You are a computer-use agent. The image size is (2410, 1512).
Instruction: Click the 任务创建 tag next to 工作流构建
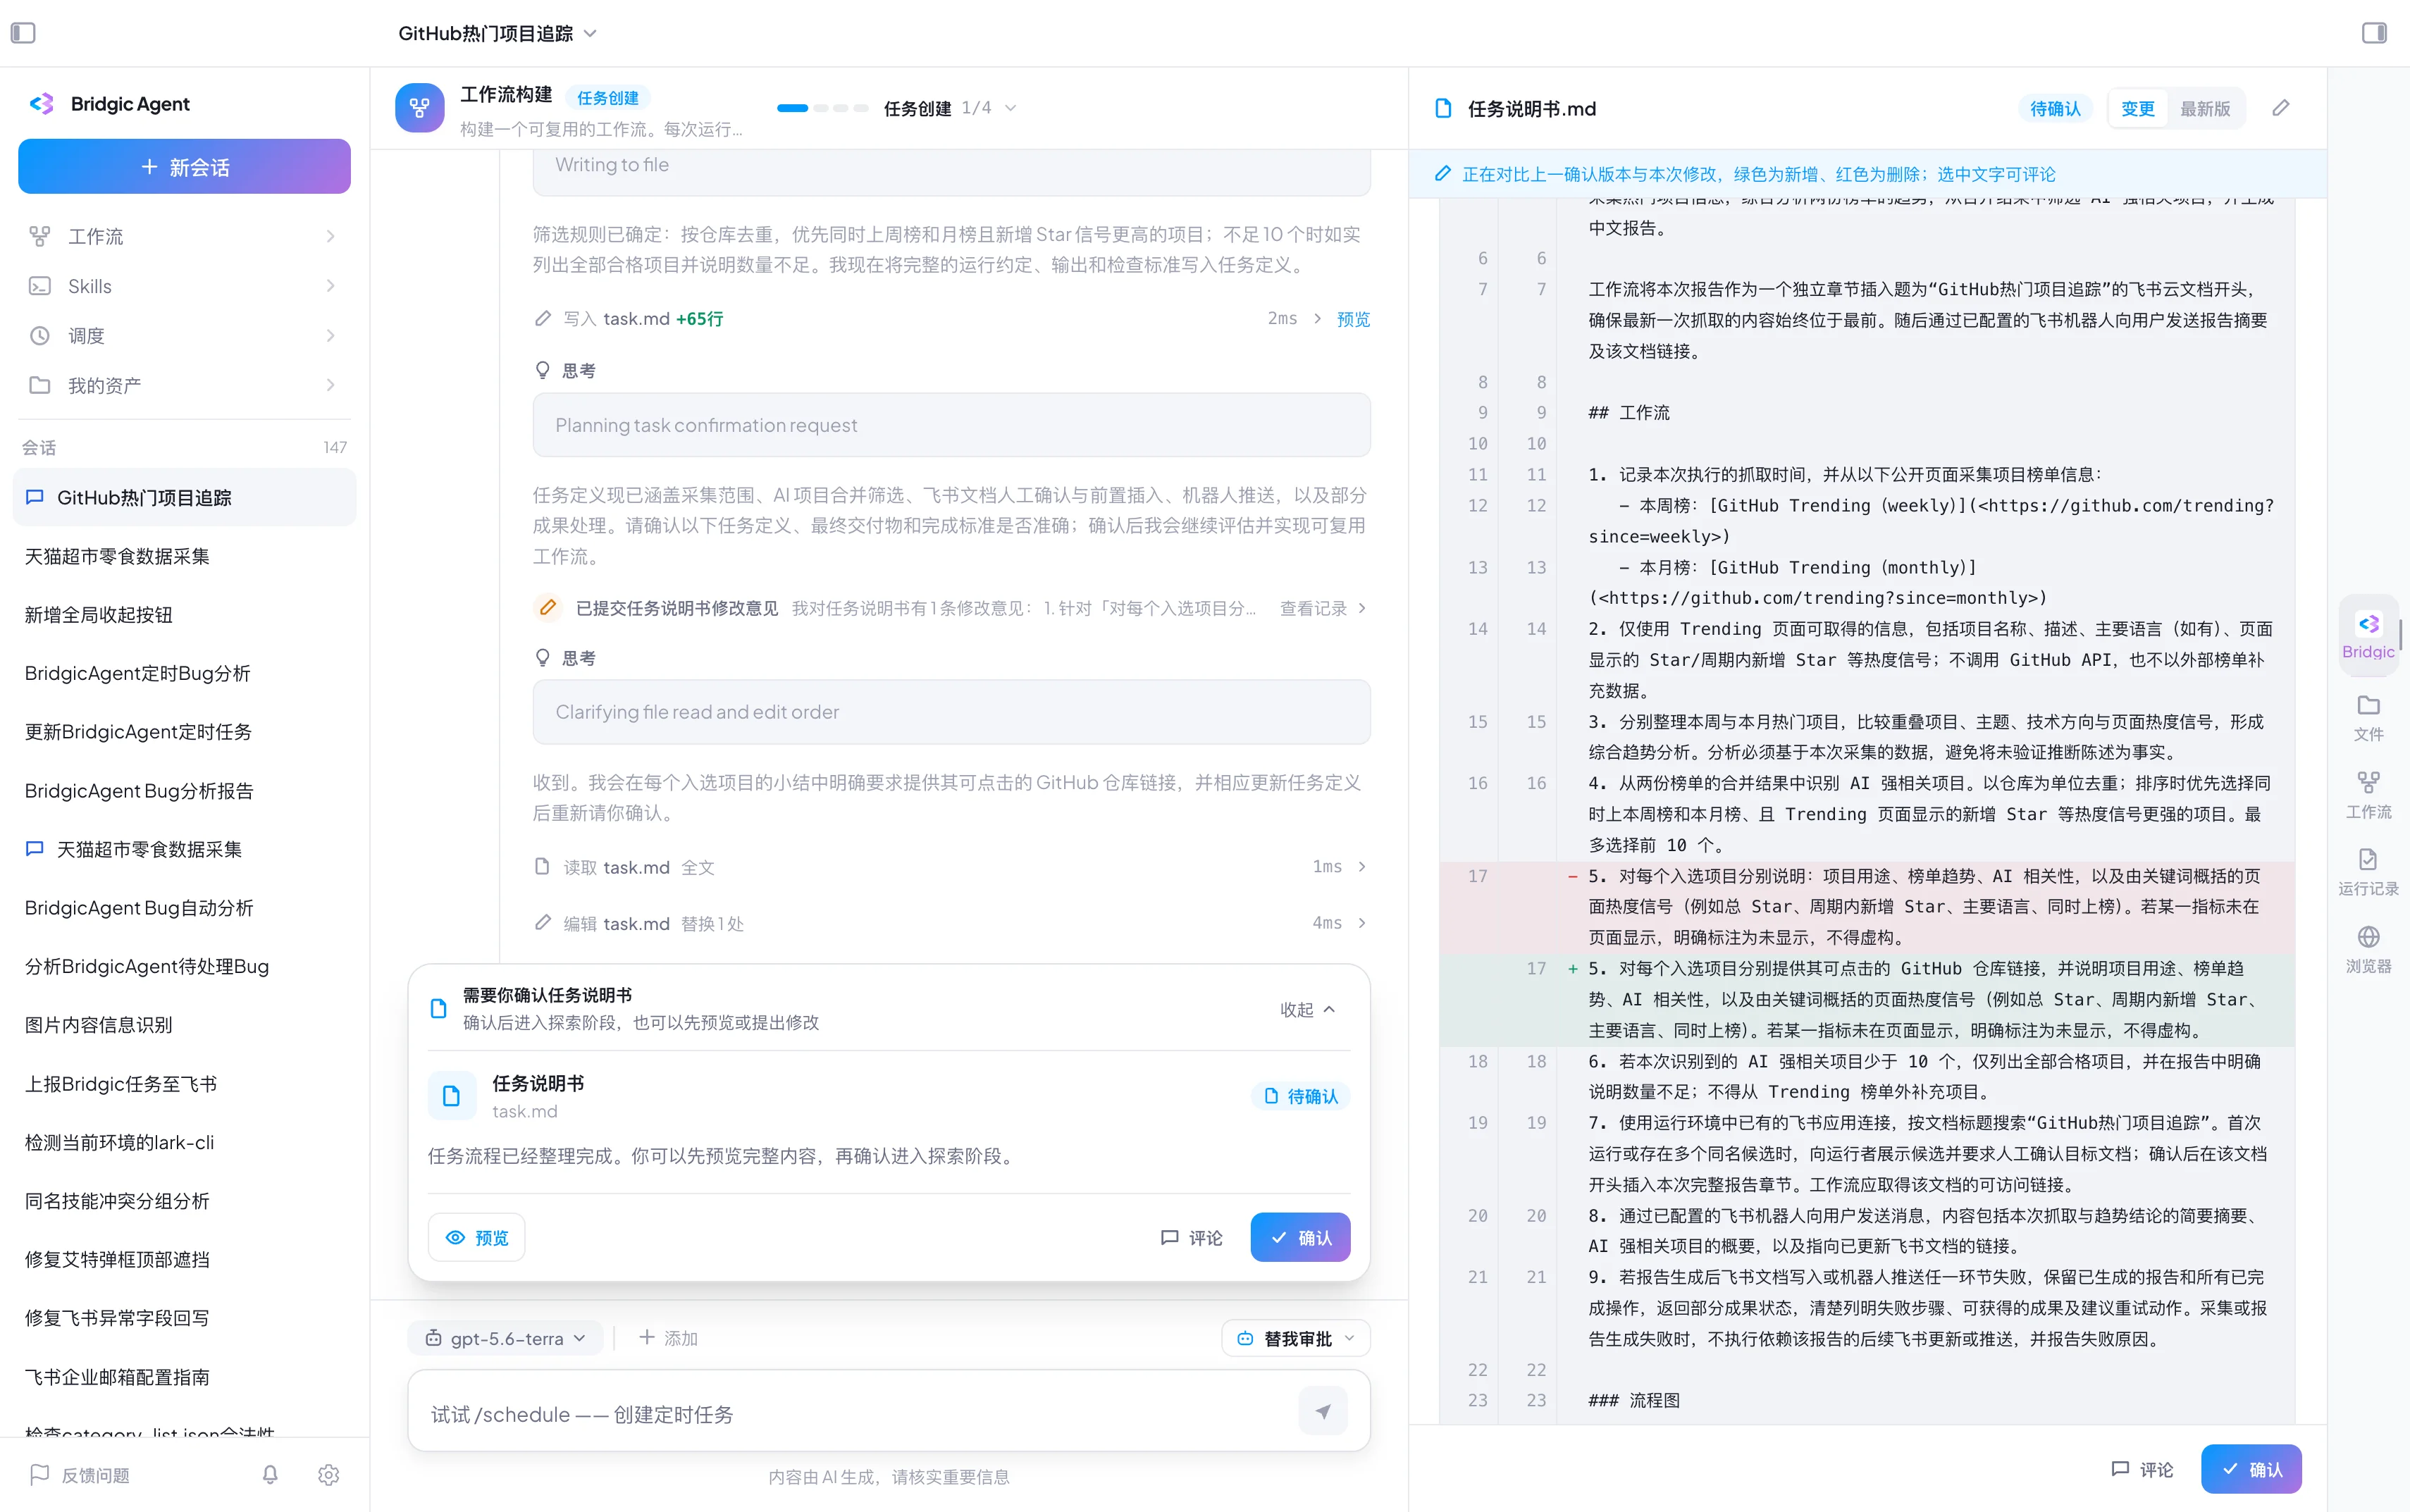point(607,97)
